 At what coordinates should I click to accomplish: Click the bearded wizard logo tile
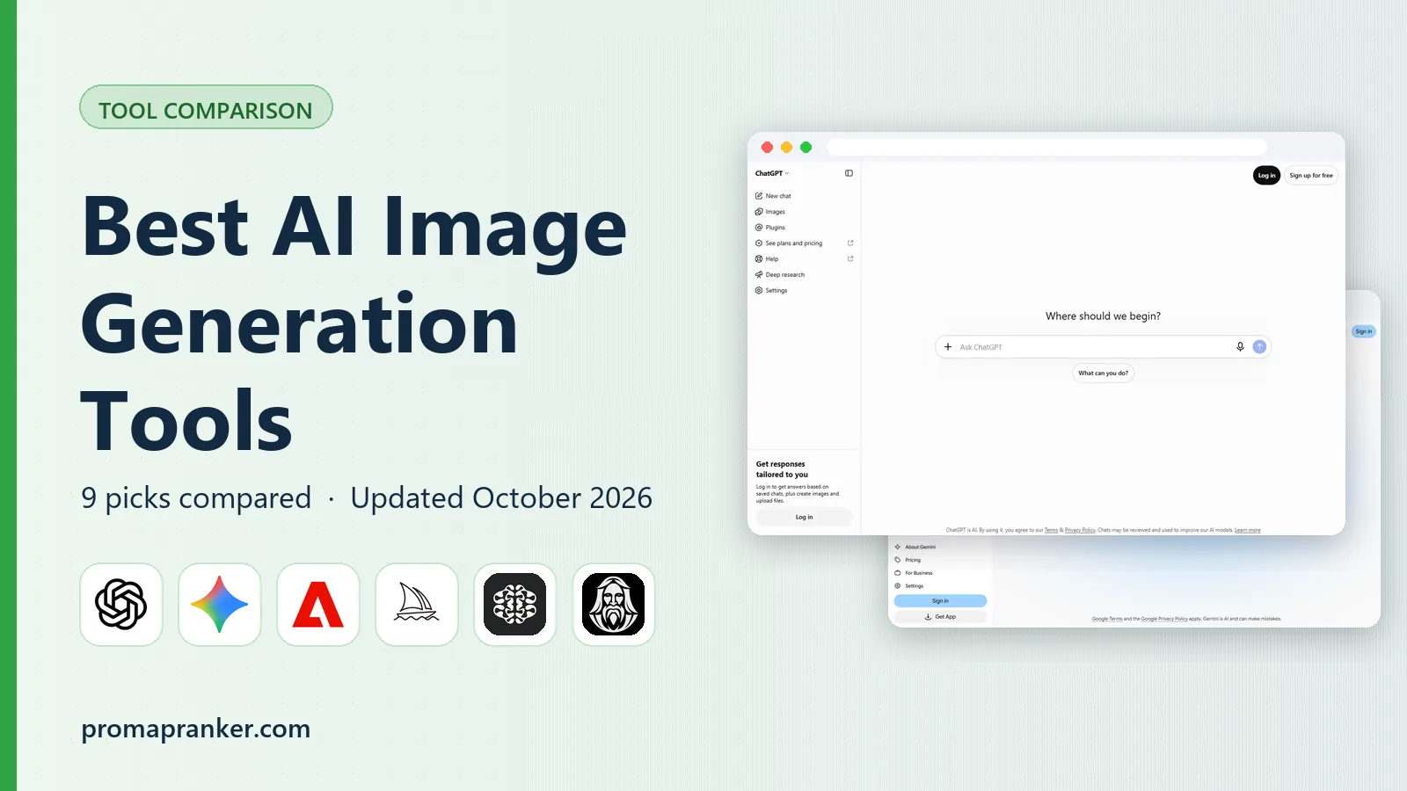tap(614, 605)
